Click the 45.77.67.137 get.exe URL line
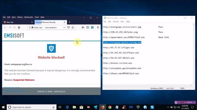The image size is (197, 110). (119, 48)
